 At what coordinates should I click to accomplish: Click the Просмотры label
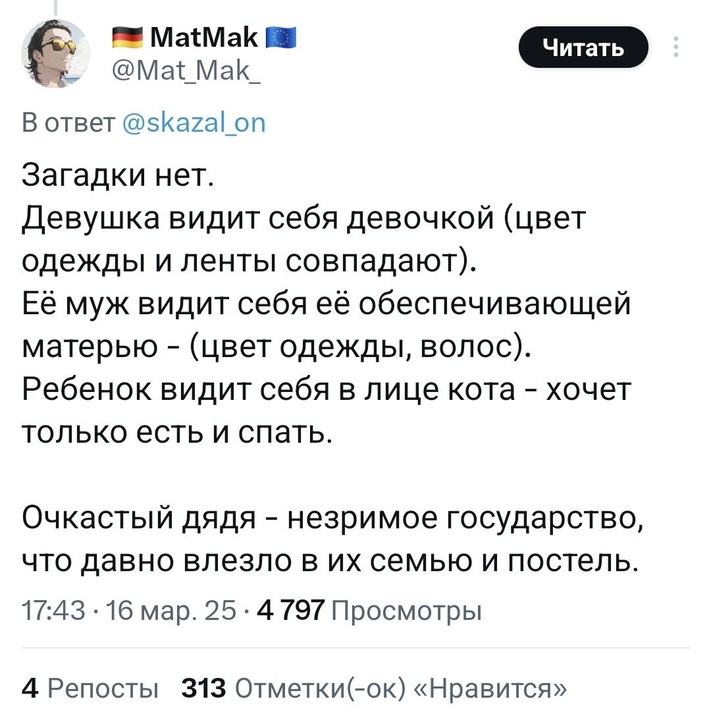[x=406, y=611]
